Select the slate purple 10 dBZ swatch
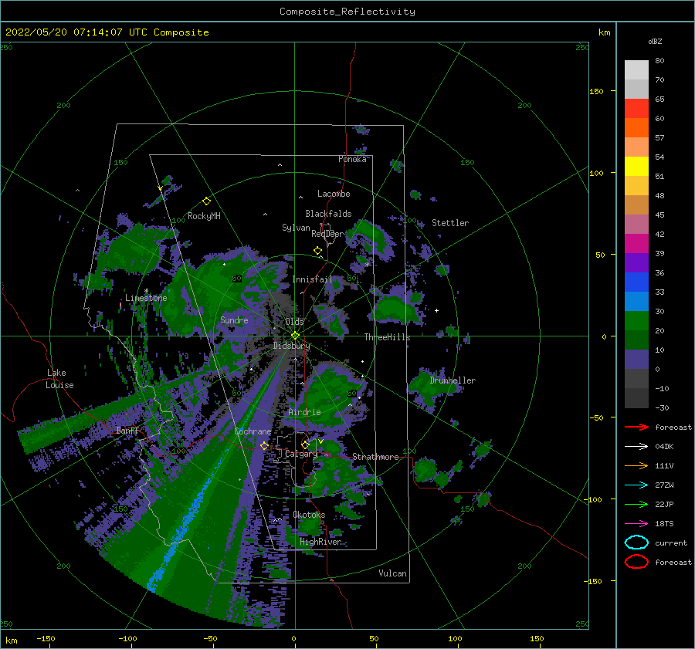This screenshot has height=649, width=695. (636, 359)
